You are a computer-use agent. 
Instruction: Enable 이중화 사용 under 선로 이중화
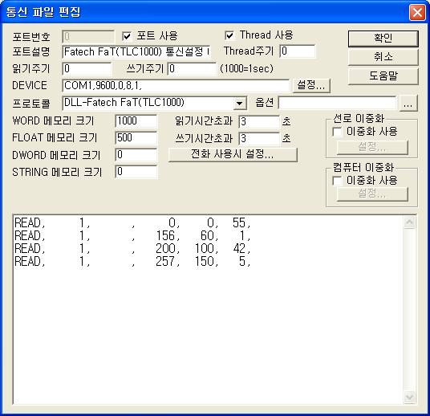(337, 132)
